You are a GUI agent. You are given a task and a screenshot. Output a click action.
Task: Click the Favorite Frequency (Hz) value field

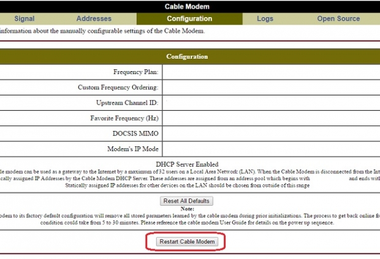click(271, 118)
